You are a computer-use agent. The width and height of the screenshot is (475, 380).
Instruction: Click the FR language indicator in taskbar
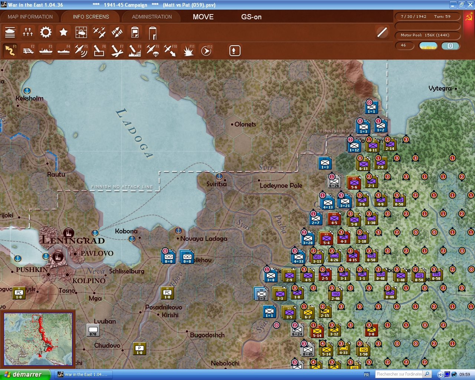click(367, 374)
